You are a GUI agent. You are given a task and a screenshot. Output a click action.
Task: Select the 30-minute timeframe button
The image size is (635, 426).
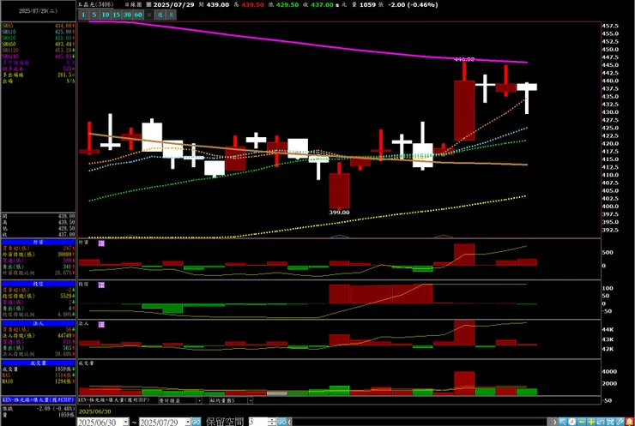pyautogui.click(x=127, y=15)
